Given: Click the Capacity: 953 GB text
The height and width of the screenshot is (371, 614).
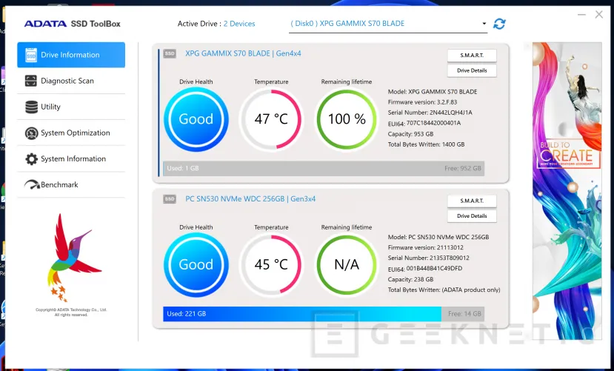Looking at the screenshot, I should point(410,134).
